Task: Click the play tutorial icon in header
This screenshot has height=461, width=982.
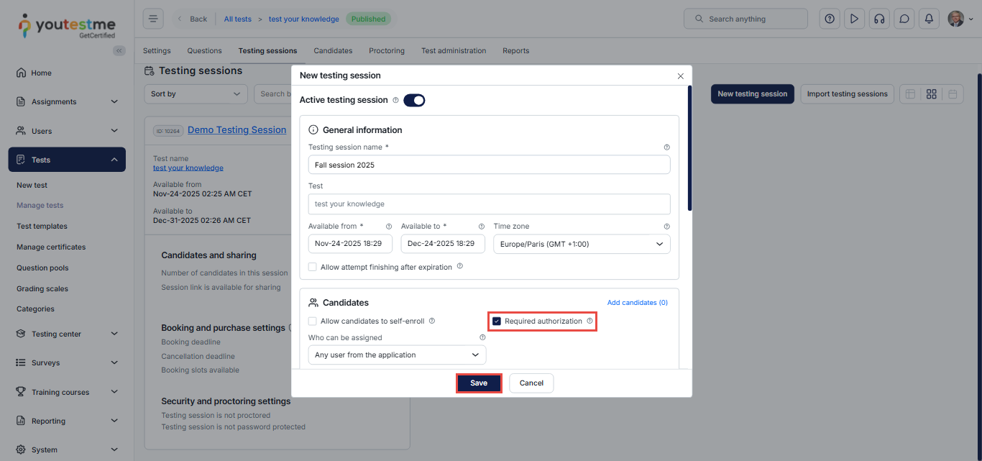Action: click(854, 19)
